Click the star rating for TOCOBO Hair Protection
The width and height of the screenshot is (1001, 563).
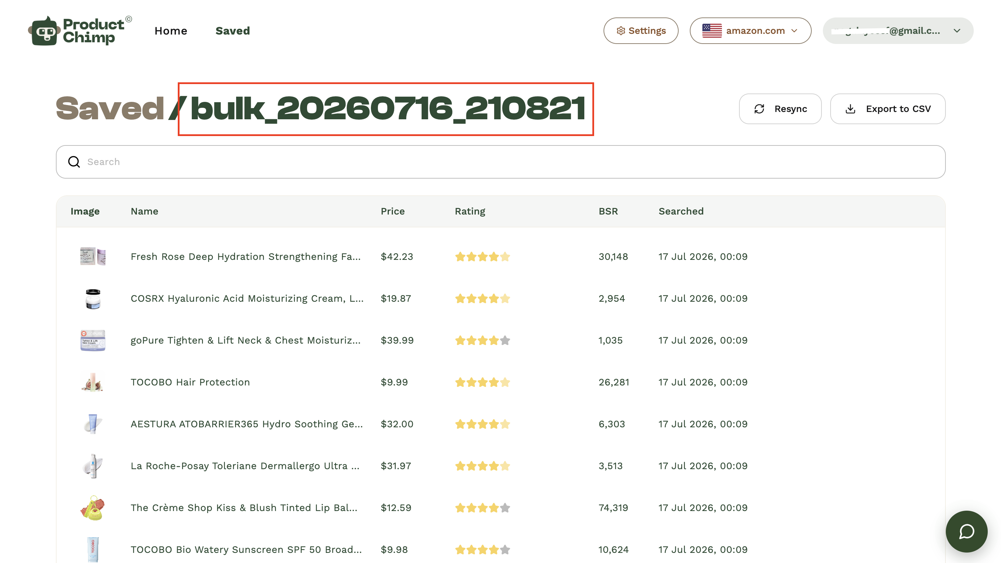pos(482,382)
